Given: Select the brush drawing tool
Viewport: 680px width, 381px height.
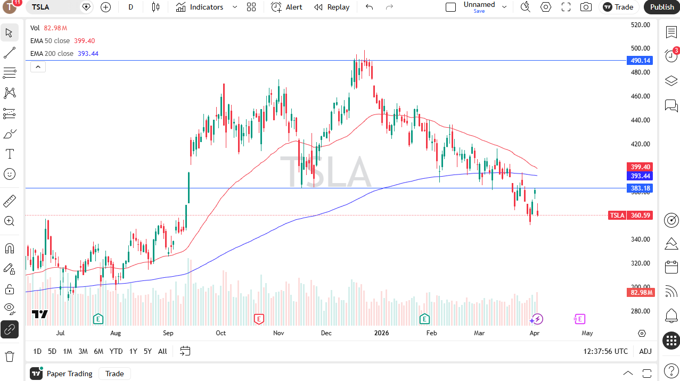Looking at the screenshot, I should [9, 134].
